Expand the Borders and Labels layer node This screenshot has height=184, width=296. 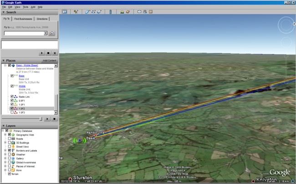5,151
